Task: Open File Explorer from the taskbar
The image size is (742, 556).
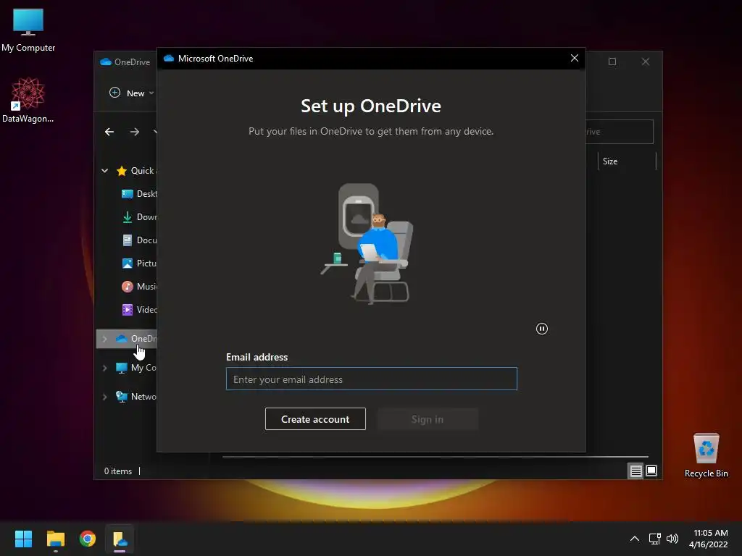Action: coord(55,539)
